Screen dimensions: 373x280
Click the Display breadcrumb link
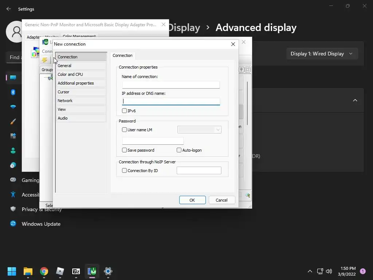[x=184, y=28]
